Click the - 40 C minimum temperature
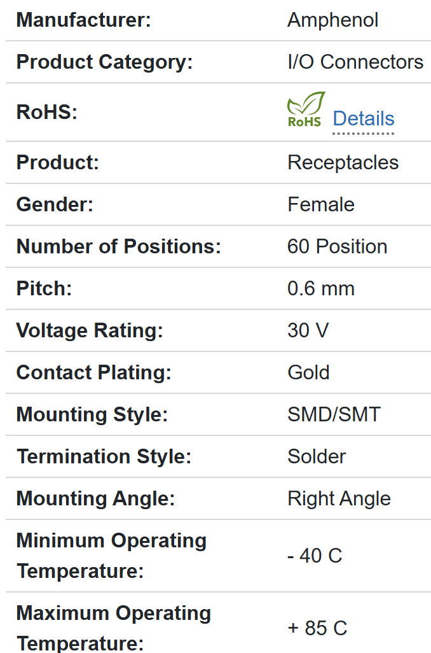The width and height of the screenshot is (431, 653). pos(315,556)
